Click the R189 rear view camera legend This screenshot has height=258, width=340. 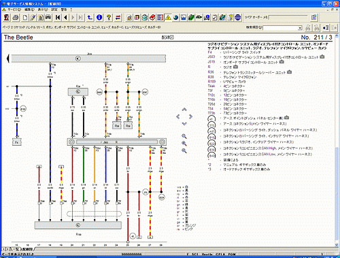pyautogui.click(x=226, y=82)
